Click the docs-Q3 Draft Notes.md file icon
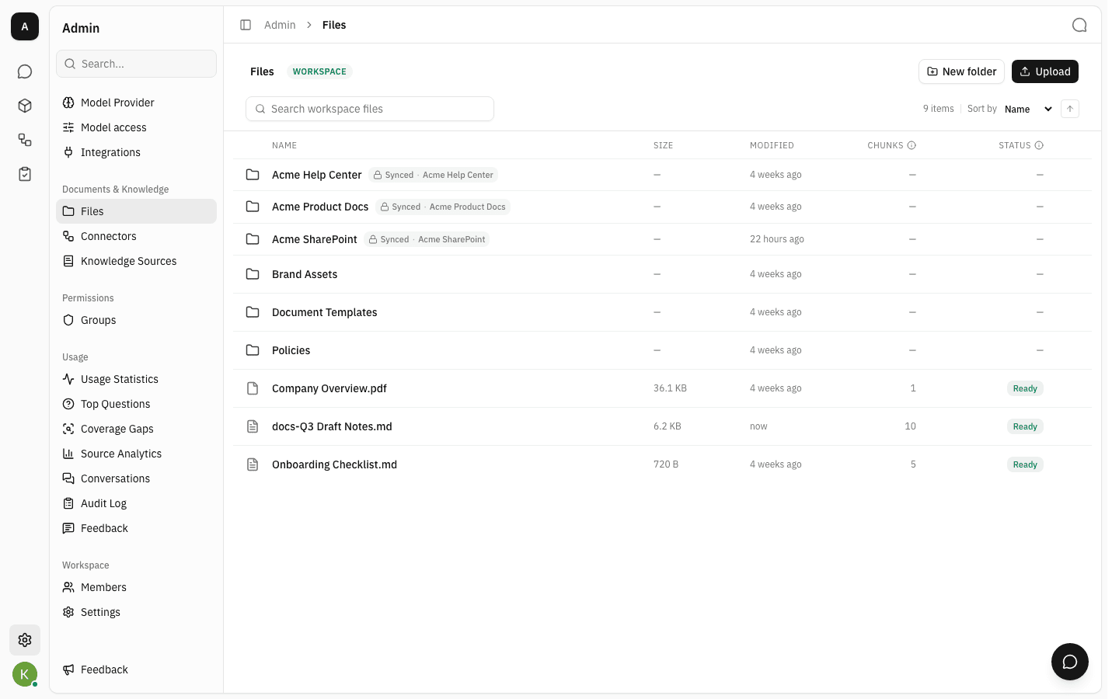 coord(253,426)
